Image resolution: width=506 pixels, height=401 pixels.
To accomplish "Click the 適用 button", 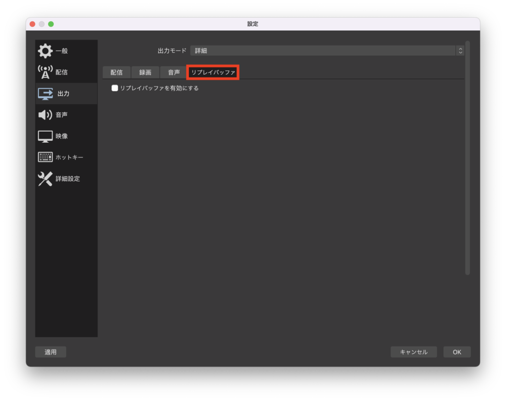I will click(51, 352).
